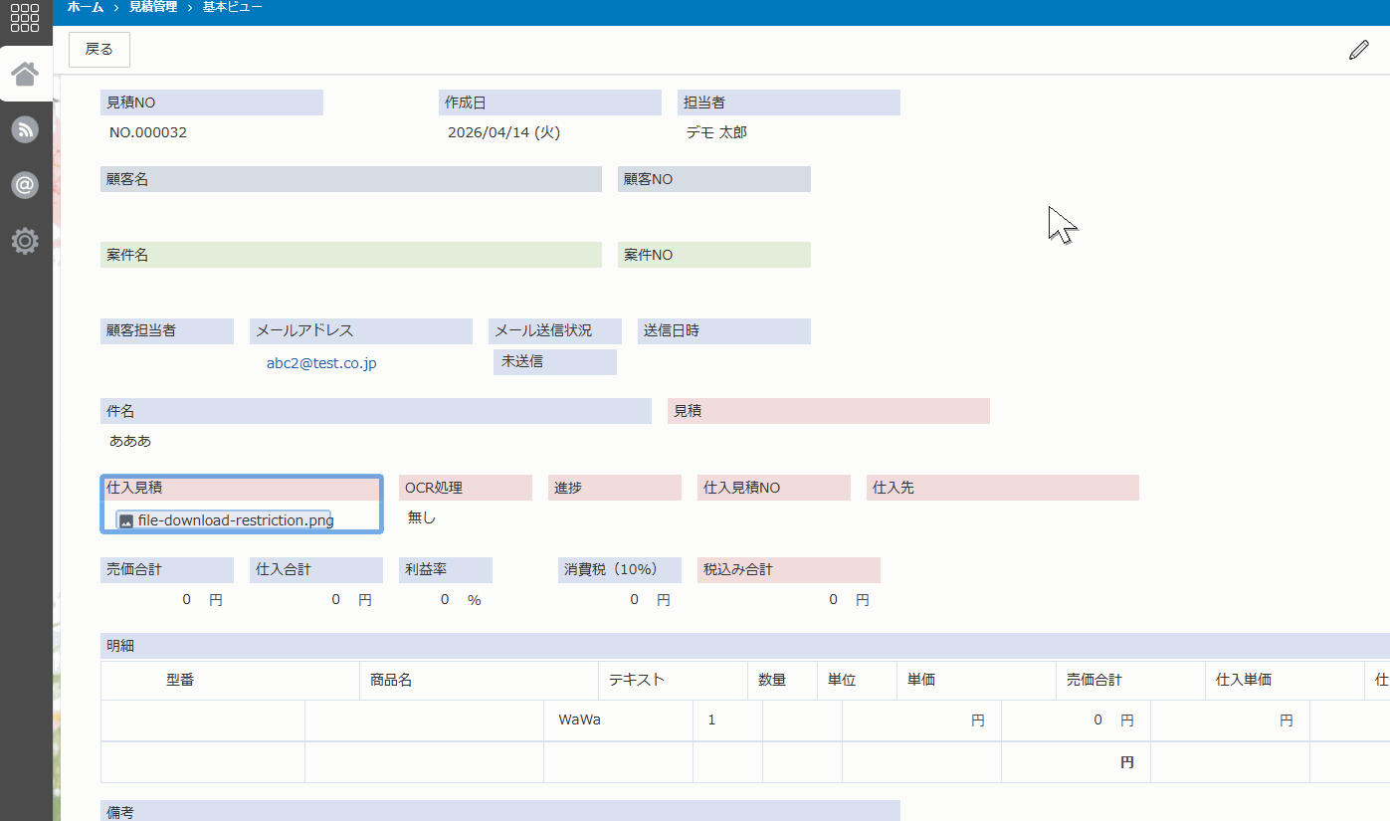Click the date 2026/04/14 (火)
Image resolution: width=1390 pixels, height=821 pixels.
point(503,132)
